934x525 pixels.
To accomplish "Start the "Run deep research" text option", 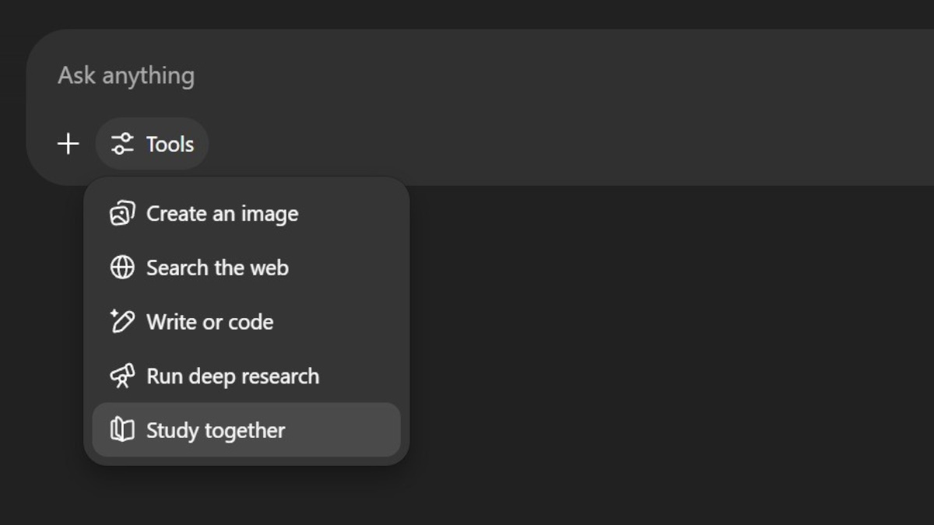I will [233, 376].
